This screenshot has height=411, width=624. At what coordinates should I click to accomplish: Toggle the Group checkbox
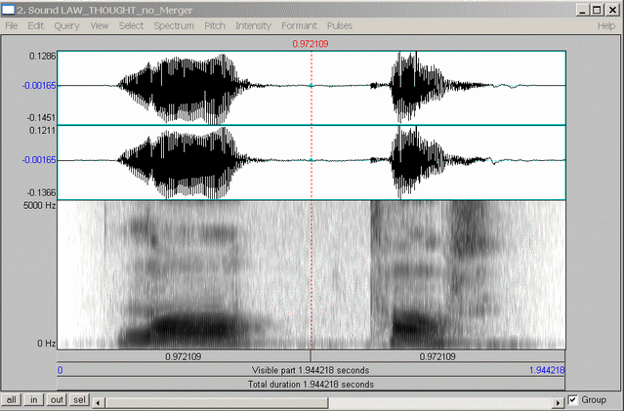tap(573, 400)
